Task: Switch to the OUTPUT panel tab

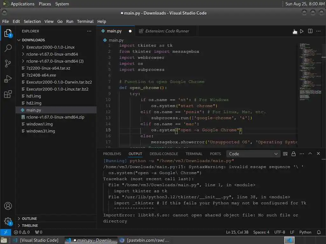Action: [x=135, y=154]
